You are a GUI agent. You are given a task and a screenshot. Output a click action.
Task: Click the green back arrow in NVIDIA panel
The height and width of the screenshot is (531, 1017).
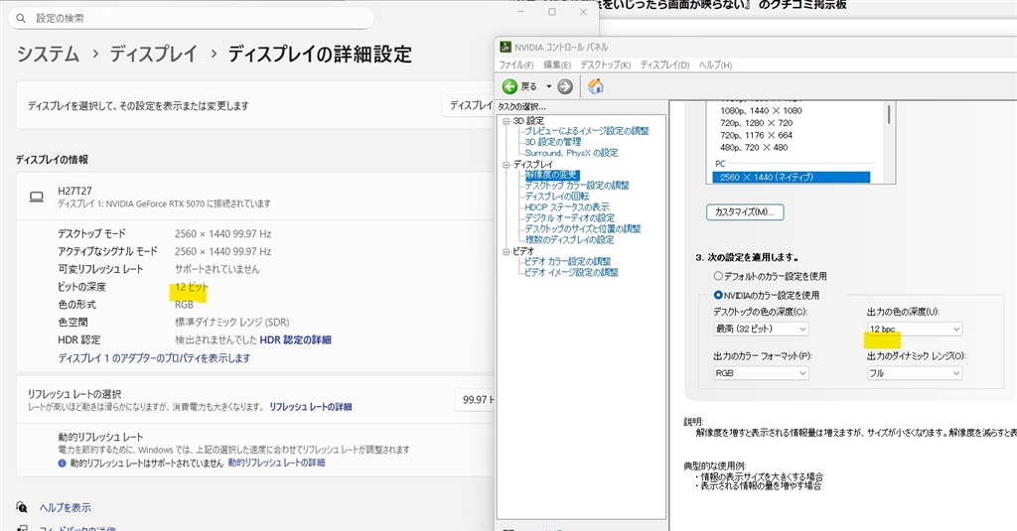pyautogui.click(x=509, y=86)
